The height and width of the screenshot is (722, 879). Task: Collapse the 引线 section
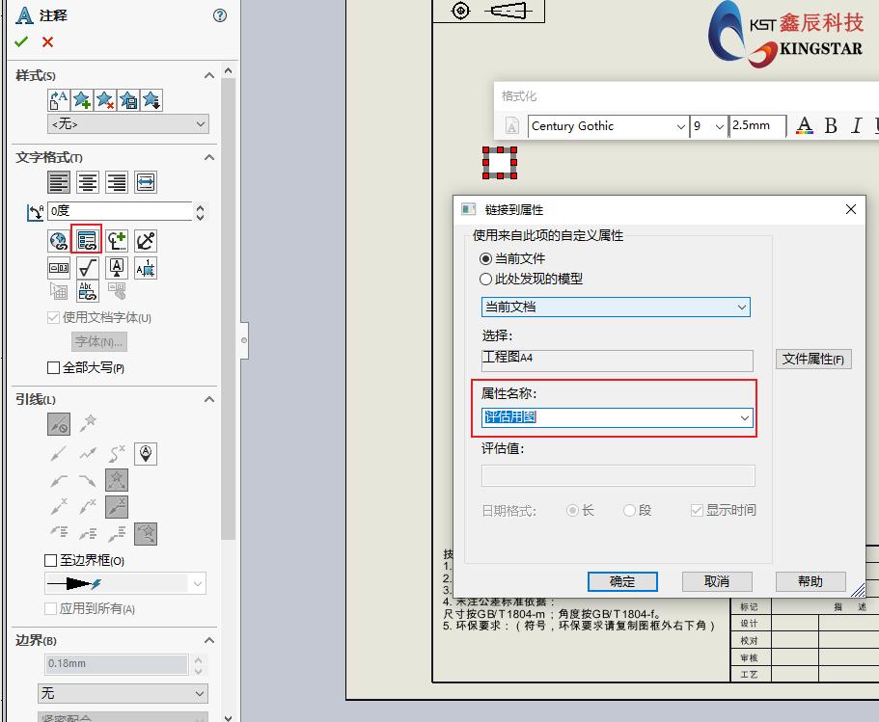(x=209, y=399)
